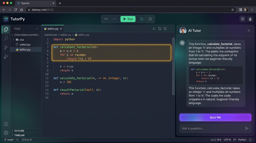Select the highlighted Python editor.py file

pyautogui.click(x=26, y=50)
